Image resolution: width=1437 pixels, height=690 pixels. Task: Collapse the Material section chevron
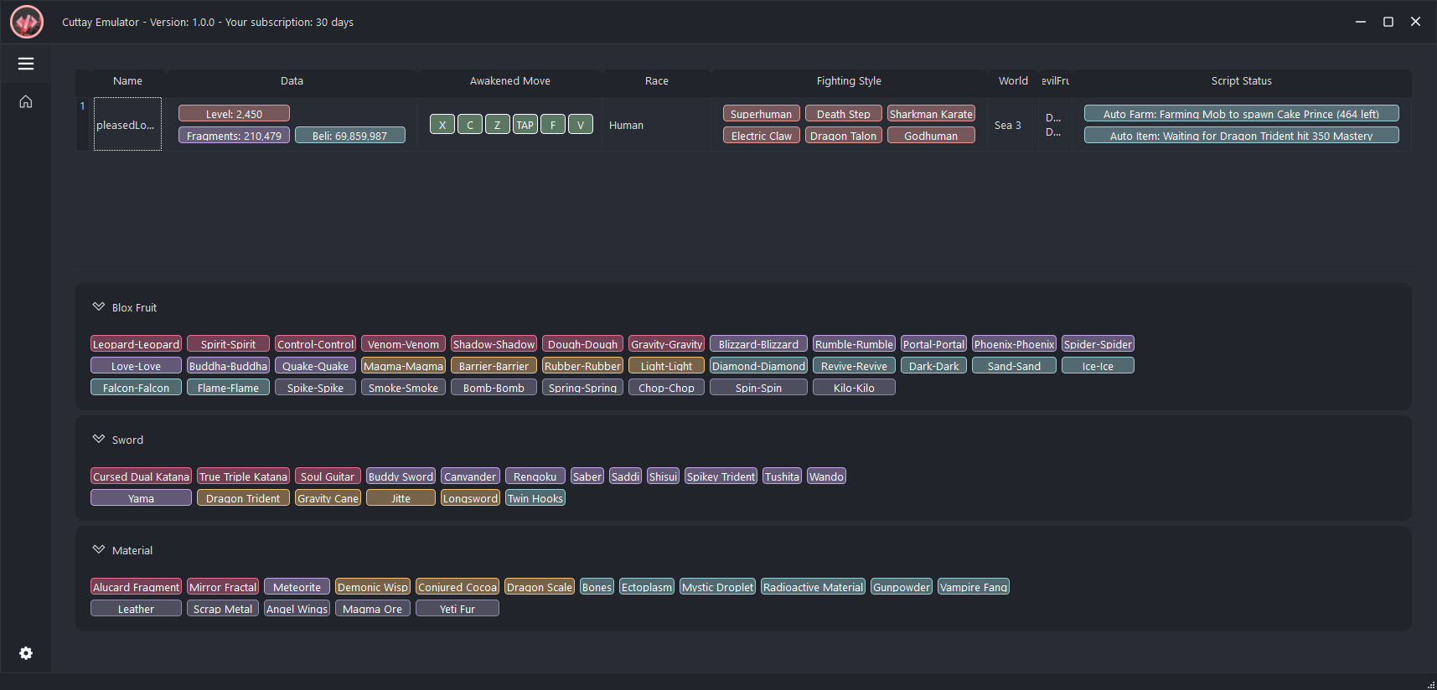point(99,550)
